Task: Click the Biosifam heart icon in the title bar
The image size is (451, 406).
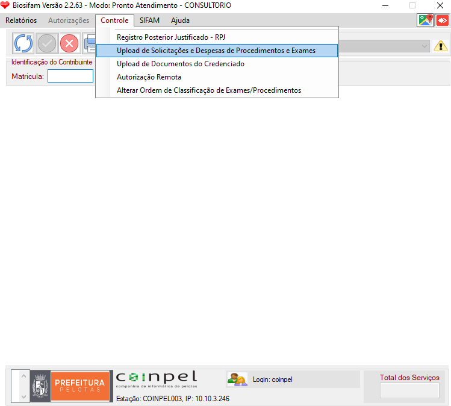Action: [5, 5]
